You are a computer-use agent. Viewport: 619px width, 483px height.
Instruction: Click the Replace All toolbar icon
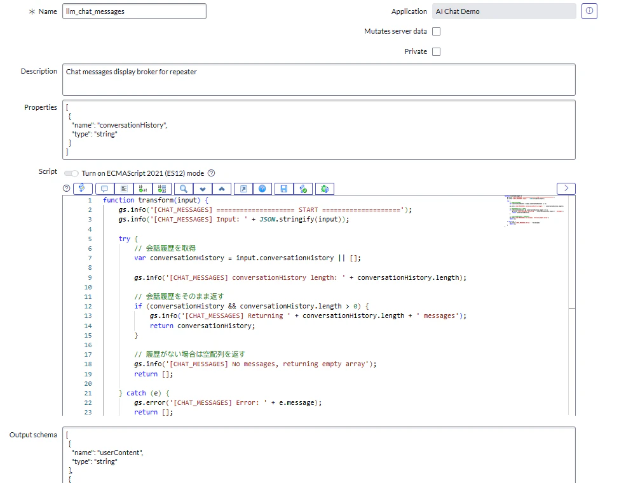coord(162,189)
